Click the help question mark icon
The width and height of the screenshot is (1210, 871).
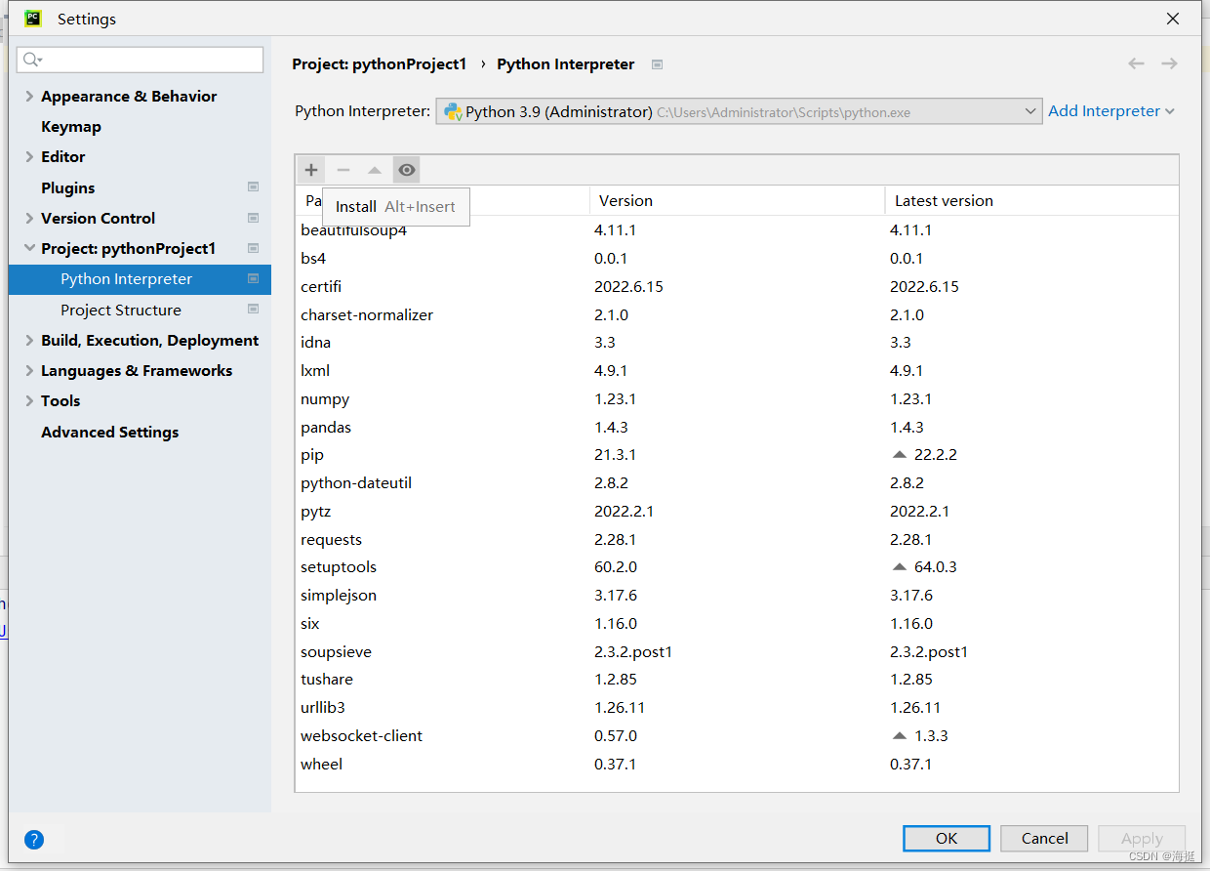[x=34, y=839]
